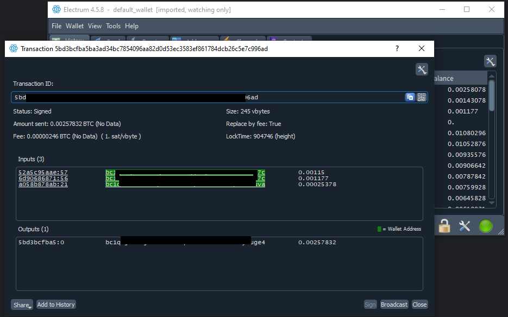Click Amount sent 0.00257832 BTC text

tap(67, 124)
